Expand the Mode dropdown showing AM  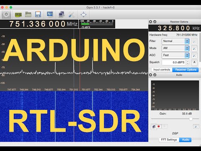(x=175, y=48)
